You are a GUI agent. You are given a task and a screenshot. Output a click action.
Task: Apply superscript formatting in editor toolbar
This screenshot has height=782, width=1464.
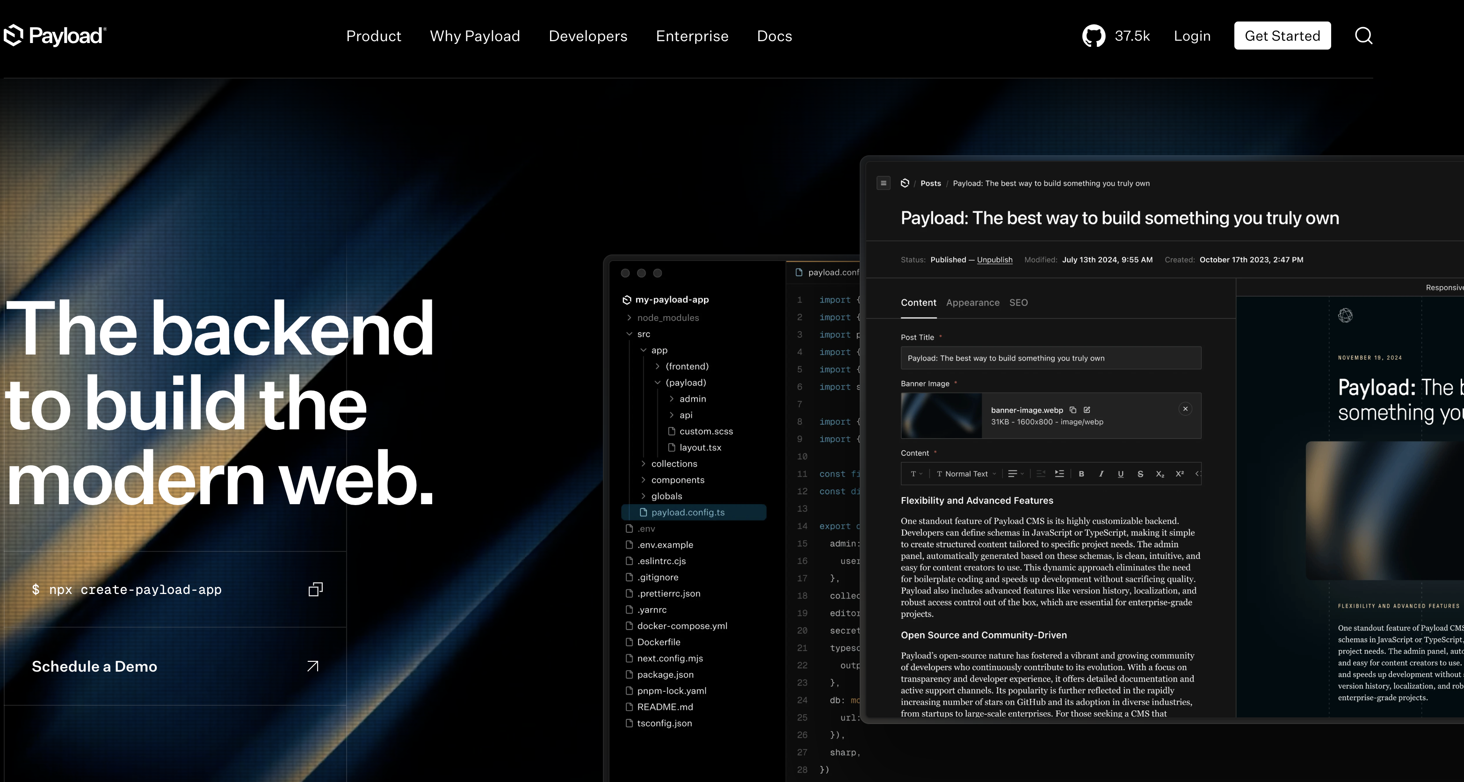click(x=1179, y=474)
